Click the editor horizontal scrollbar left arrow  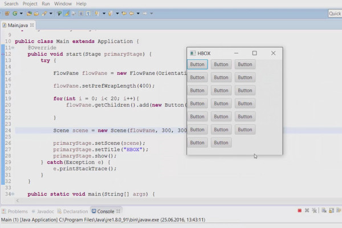[18, 201]
